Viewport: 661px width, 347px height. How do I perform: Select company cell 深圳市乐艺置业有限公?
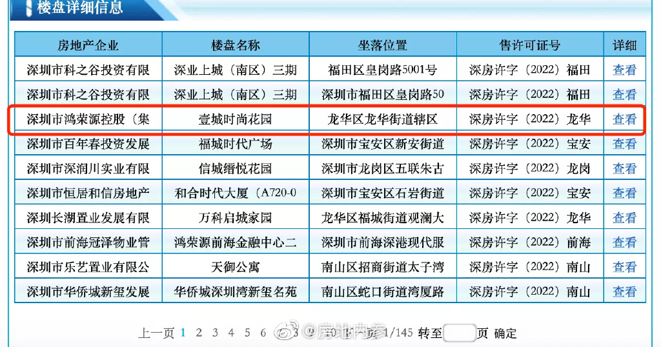(x=88, y=268)
